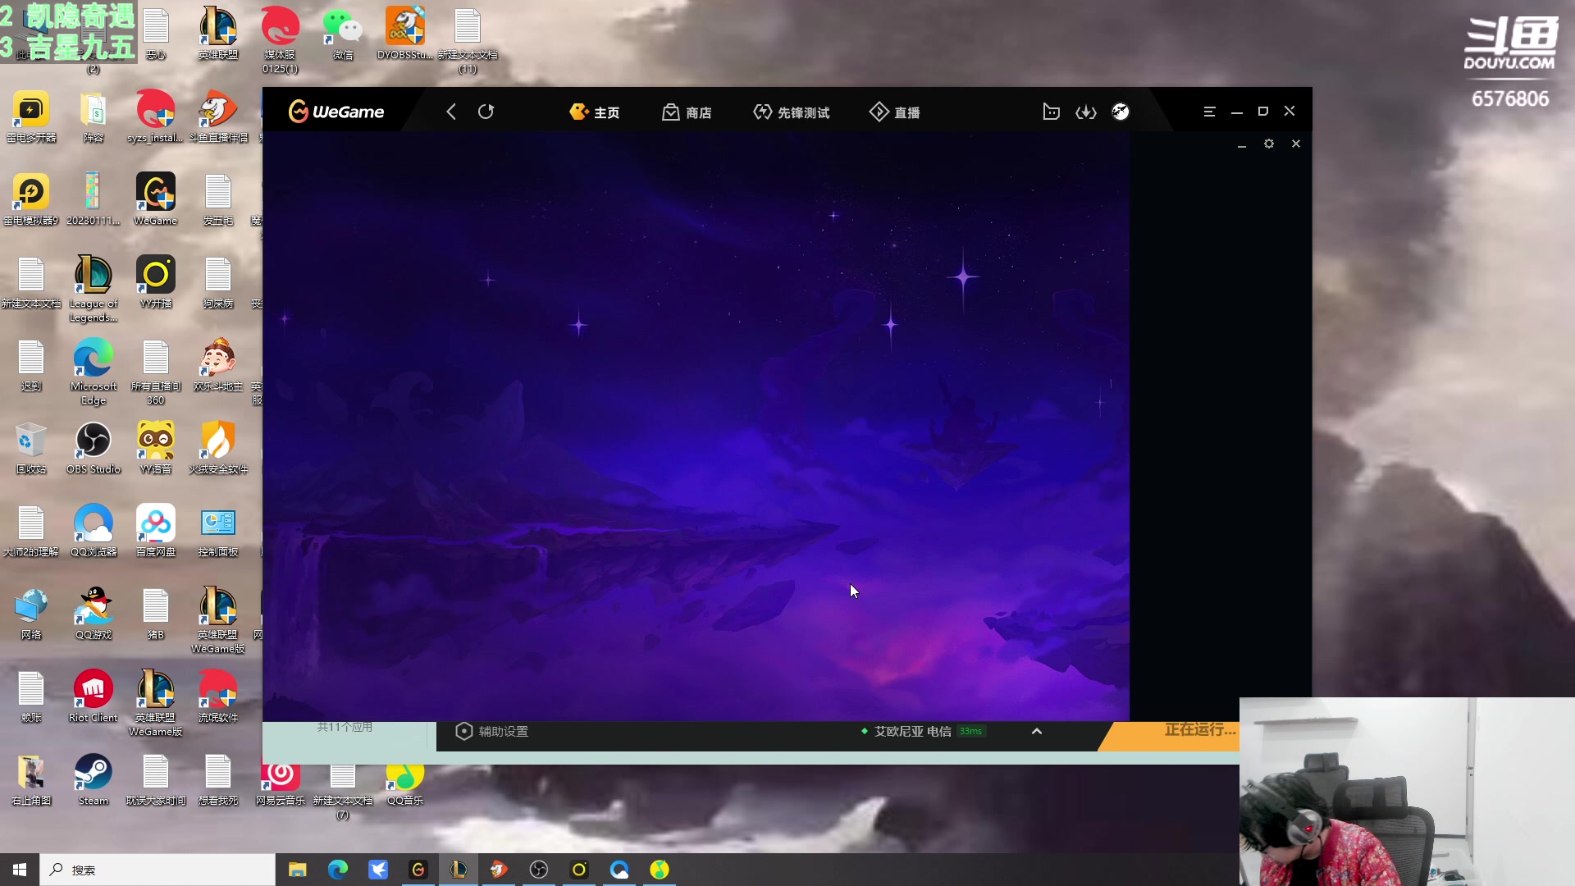Open 英雄联盟 desktop shortcut at top
The image size is (1575, 886).
click(x=218, y=34)
